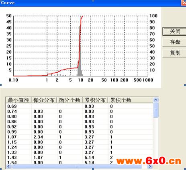Click the 1.43 diameter row

click(79, 158)
